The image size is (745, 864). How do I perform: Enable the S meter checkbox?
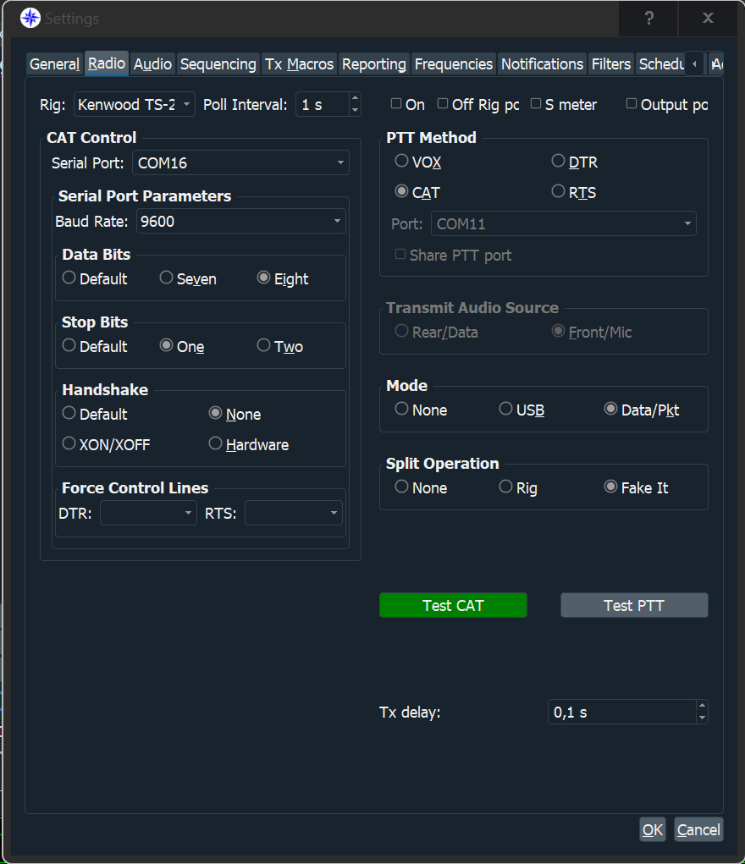(x=536, y=104)
